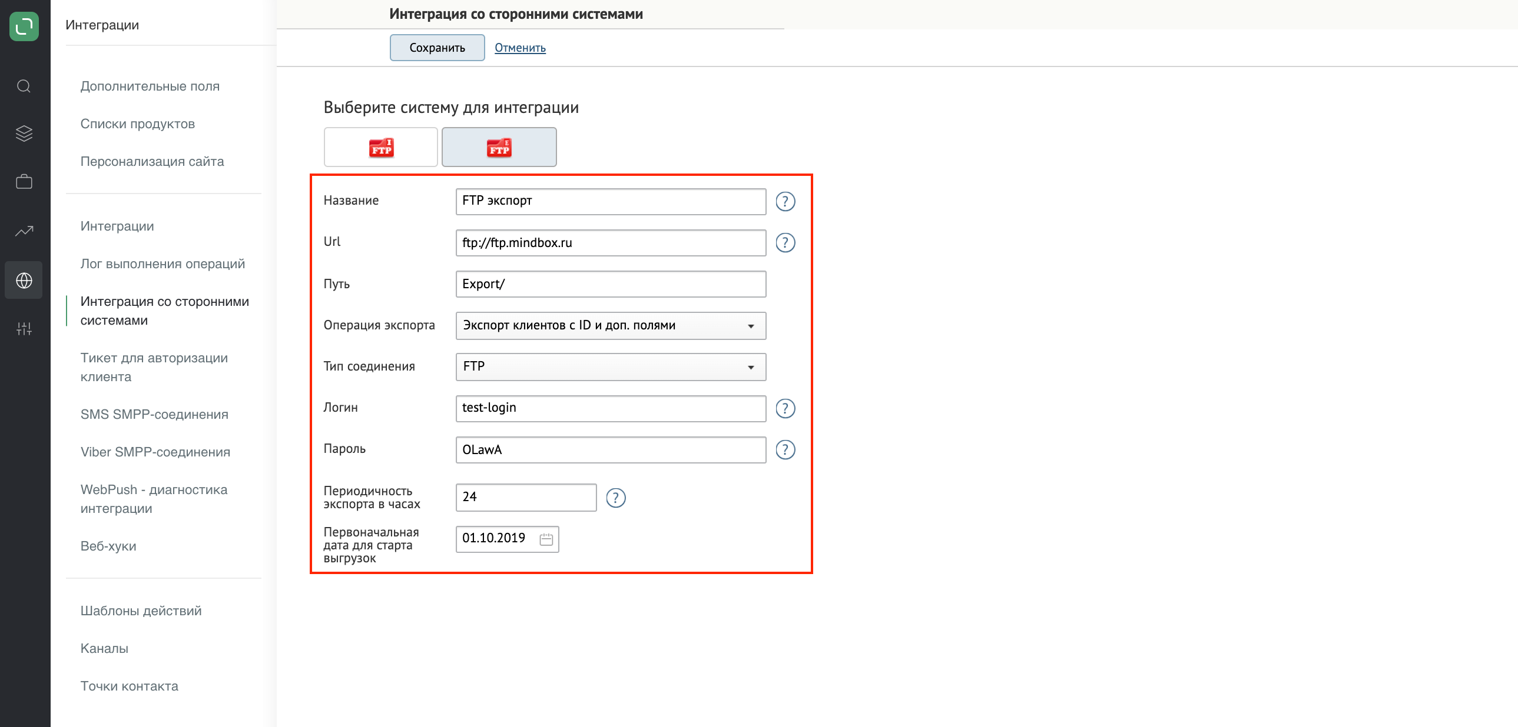The image size is (1518, 727).
Task: Open Веб-хуки in the sidebar
Action: pyautogui.click(x=108, y=546)
